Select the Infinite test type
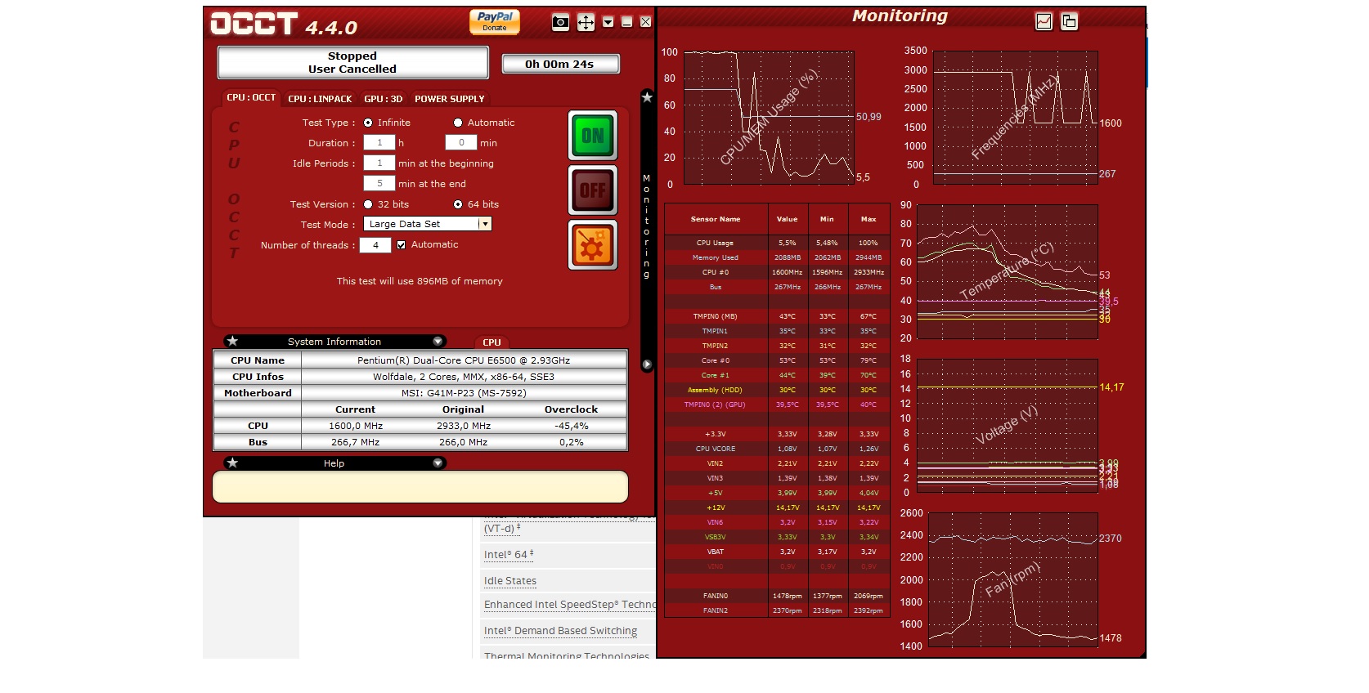The image size is (1369, 693). coord(368,123)
